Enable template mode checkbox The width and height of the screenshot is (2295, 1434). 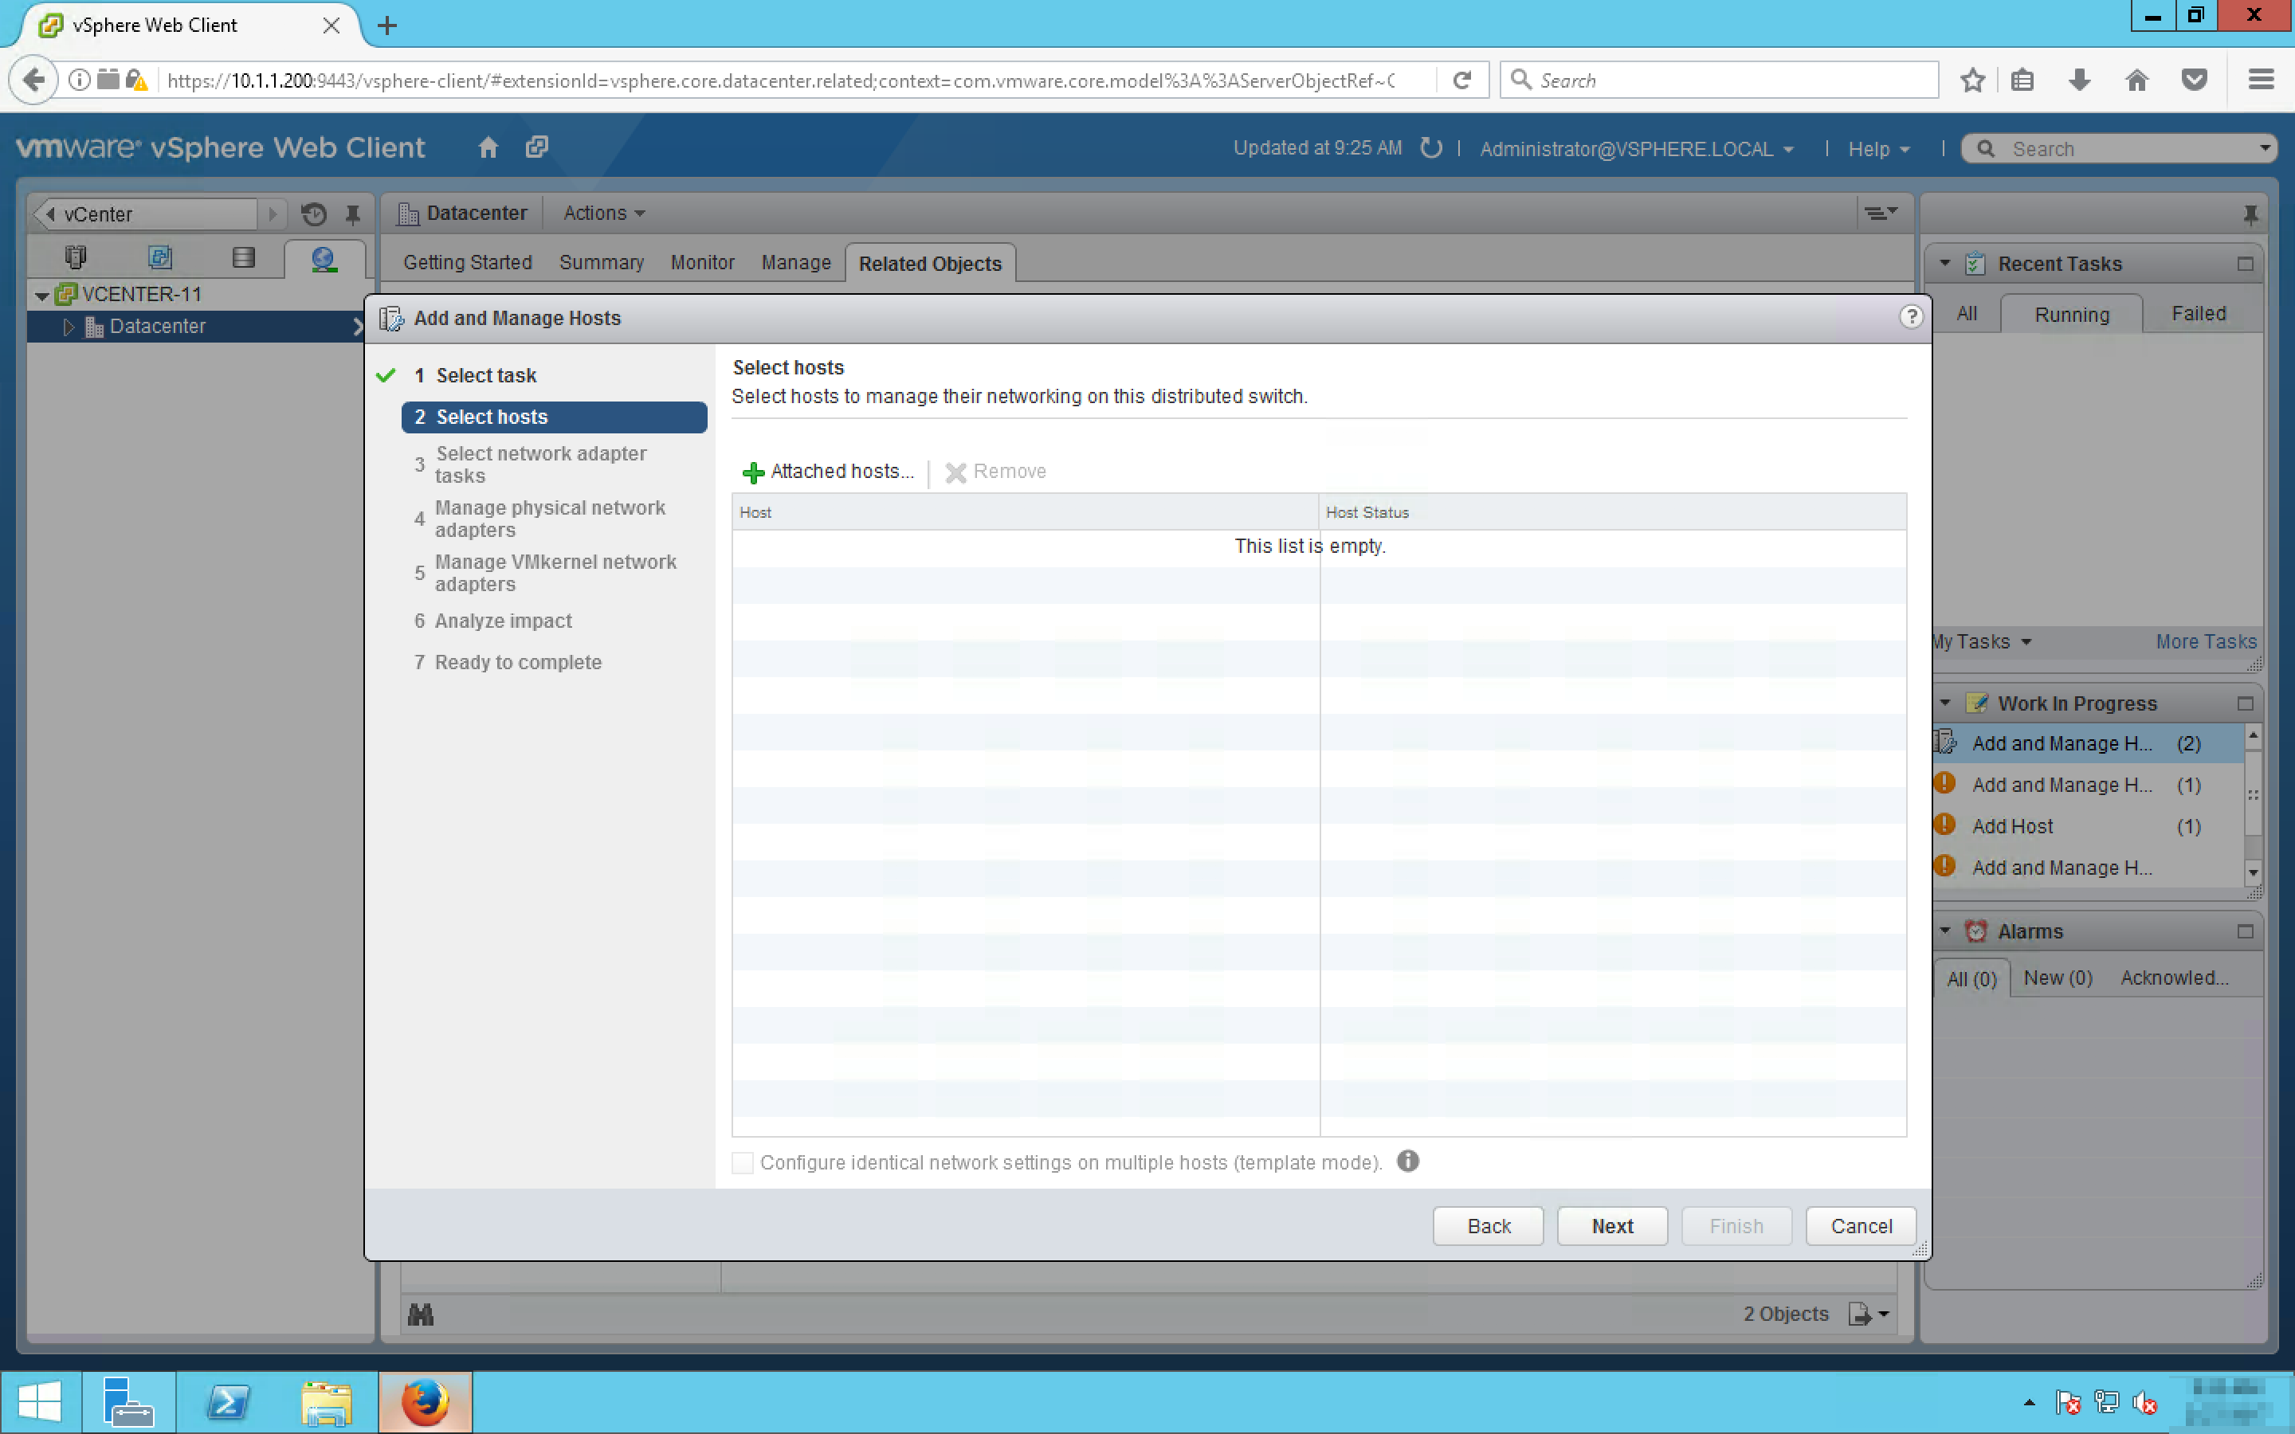pyautogui.click(x=743, y=1163)
